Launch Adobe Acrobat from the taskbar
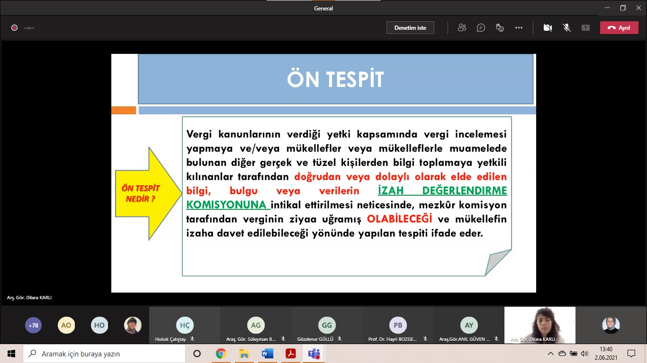Screen dimensions: 647x363 (x=290, y=354)
